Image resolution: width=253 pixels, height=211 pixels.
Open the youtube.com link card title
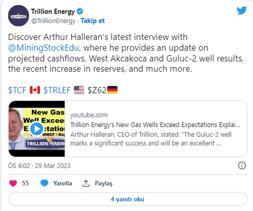[155, 125]
